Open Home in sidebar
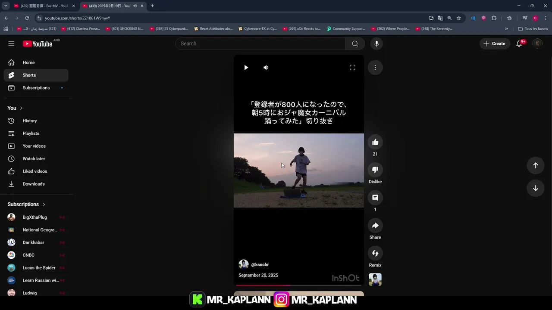Viewport: 552px width, 310px height. coord(36,62)
